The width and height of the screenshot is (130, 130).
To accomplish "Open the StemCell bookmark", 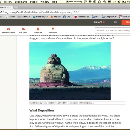I will (x=125, y=17).
